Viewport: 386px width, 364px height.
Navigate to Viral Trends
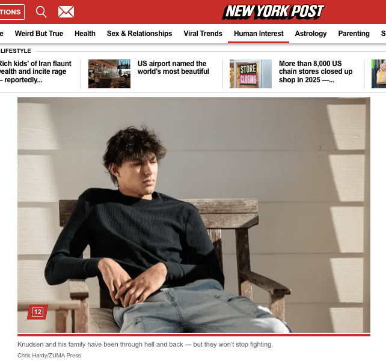tap(203, 34)
